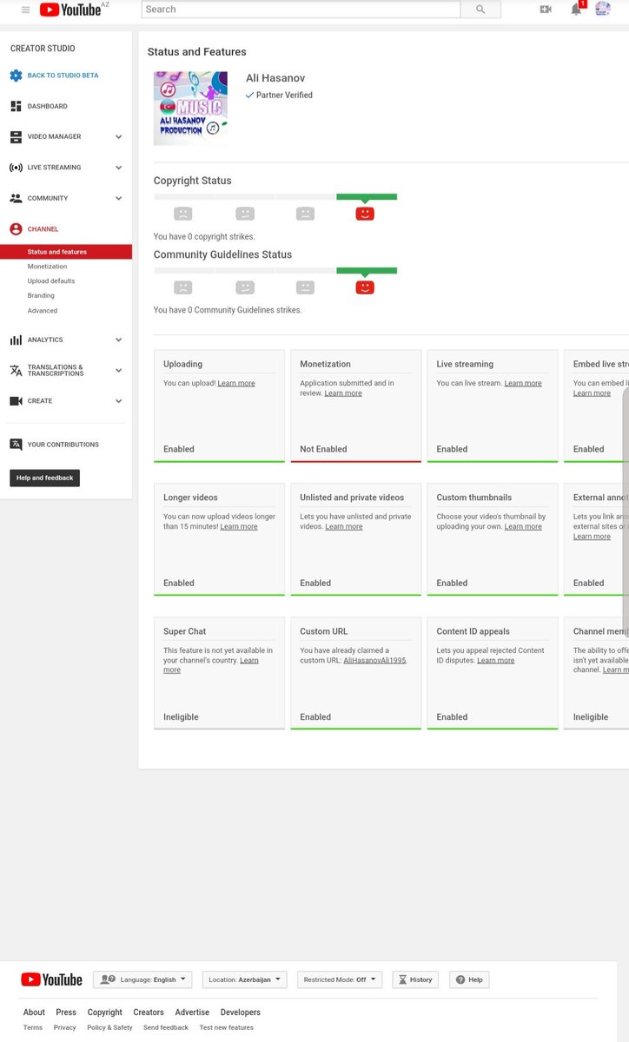Click the Translations & Transcriptions icon
This screenshot has height=1042, width=629.
coord(16,371)
